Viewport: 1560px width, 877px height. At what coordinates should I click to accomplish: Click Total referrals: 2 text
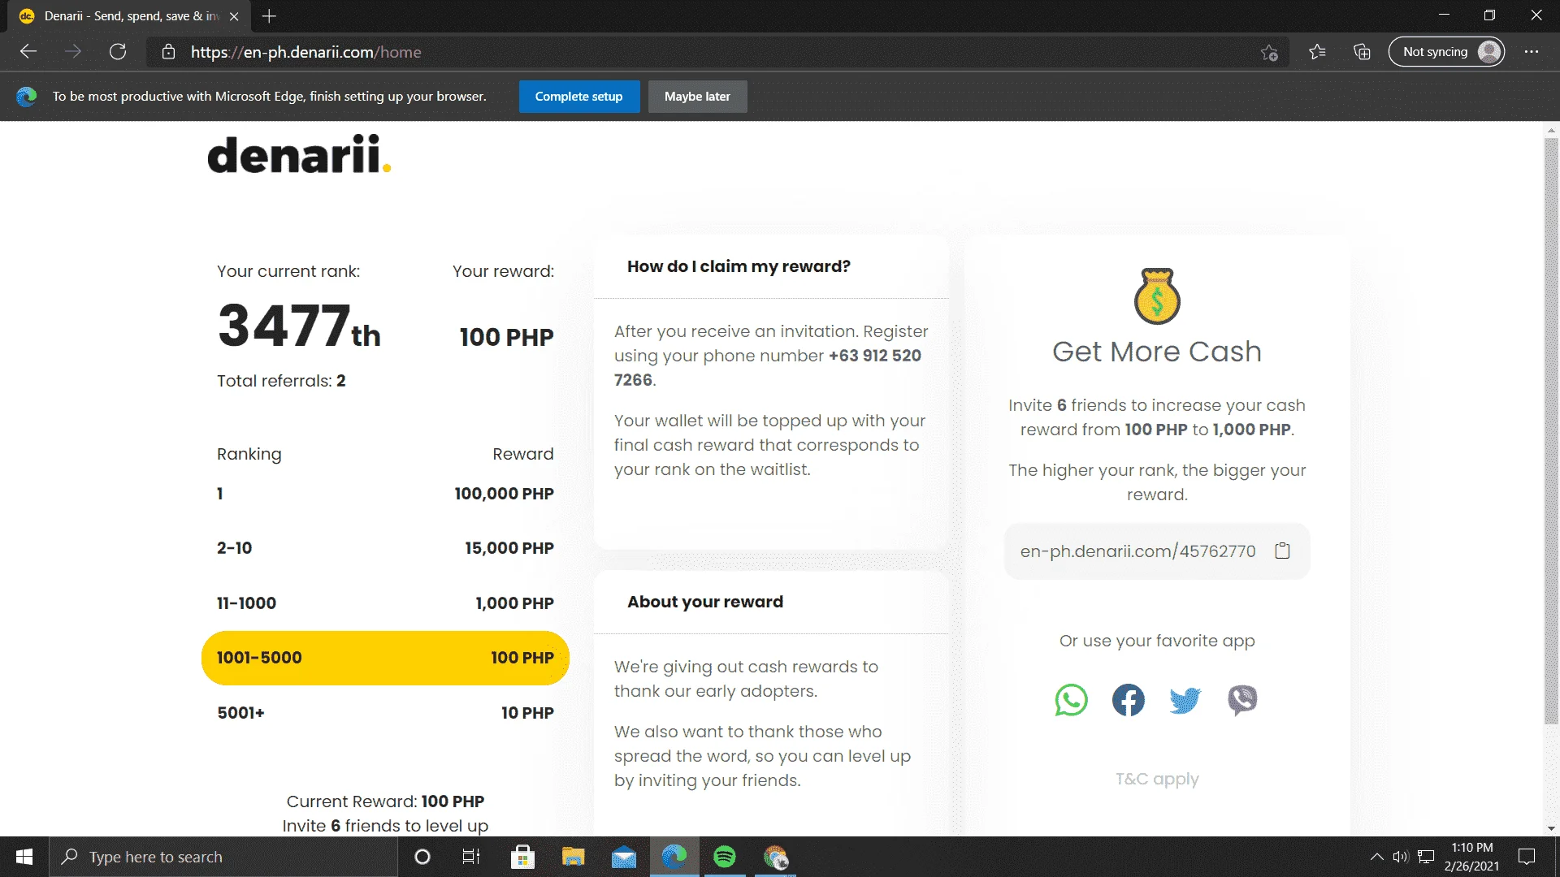point(281,381)
